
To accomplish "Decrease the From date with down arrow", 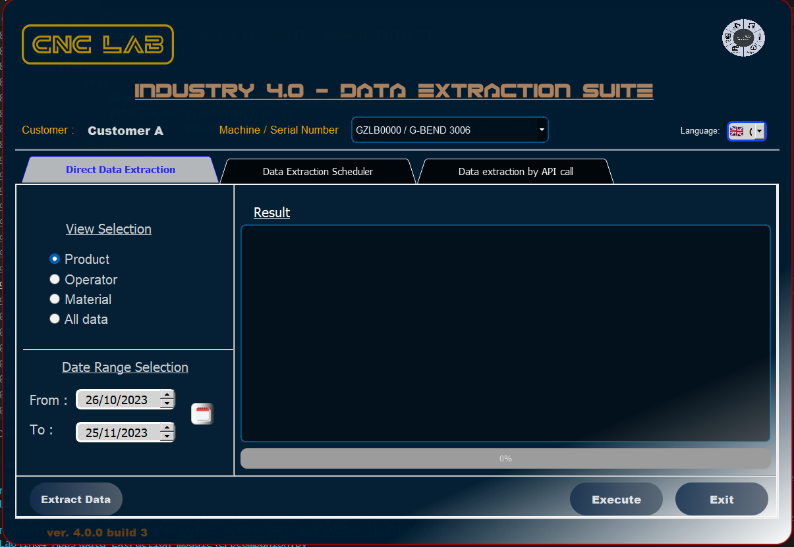I will tap(167, 404).
